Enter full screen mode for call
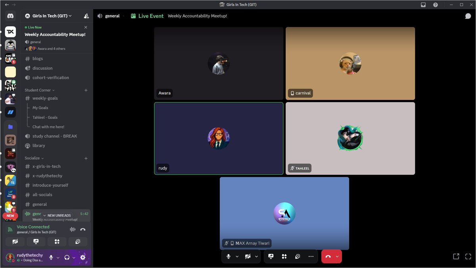 [468, 256]
